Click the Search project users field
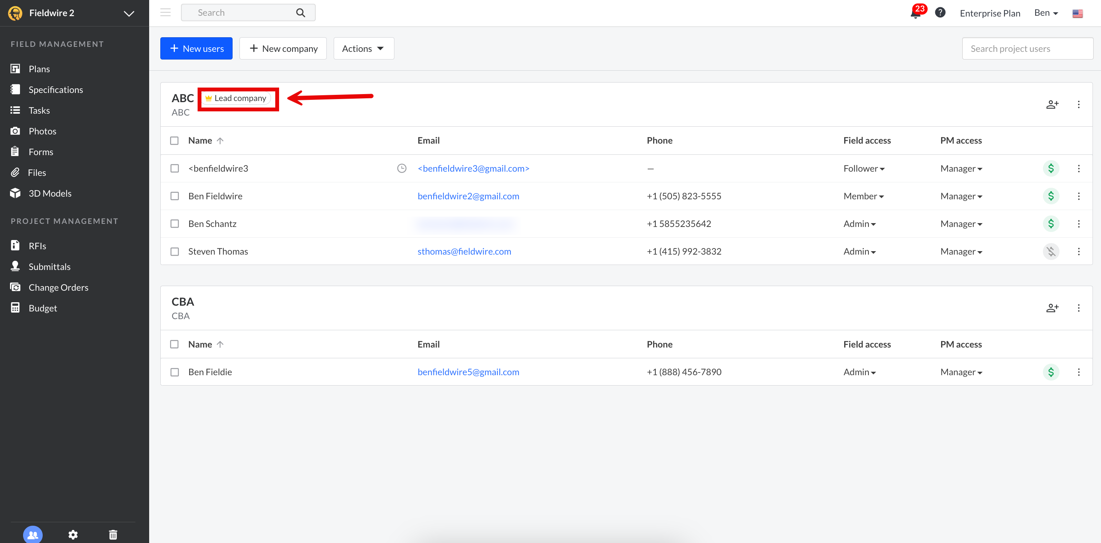The height and width of the screenshot is (543, 1101). (1027, 48)
